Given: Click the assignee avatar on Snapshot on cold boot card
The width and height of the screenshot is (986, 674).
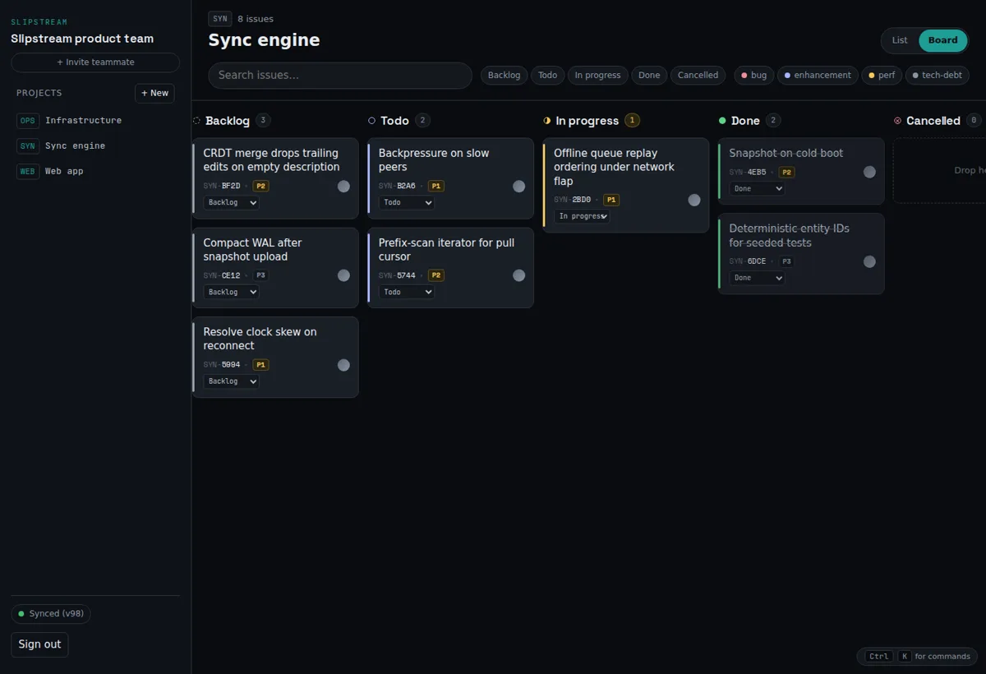Looking at the screenshot, I should 869,172.
